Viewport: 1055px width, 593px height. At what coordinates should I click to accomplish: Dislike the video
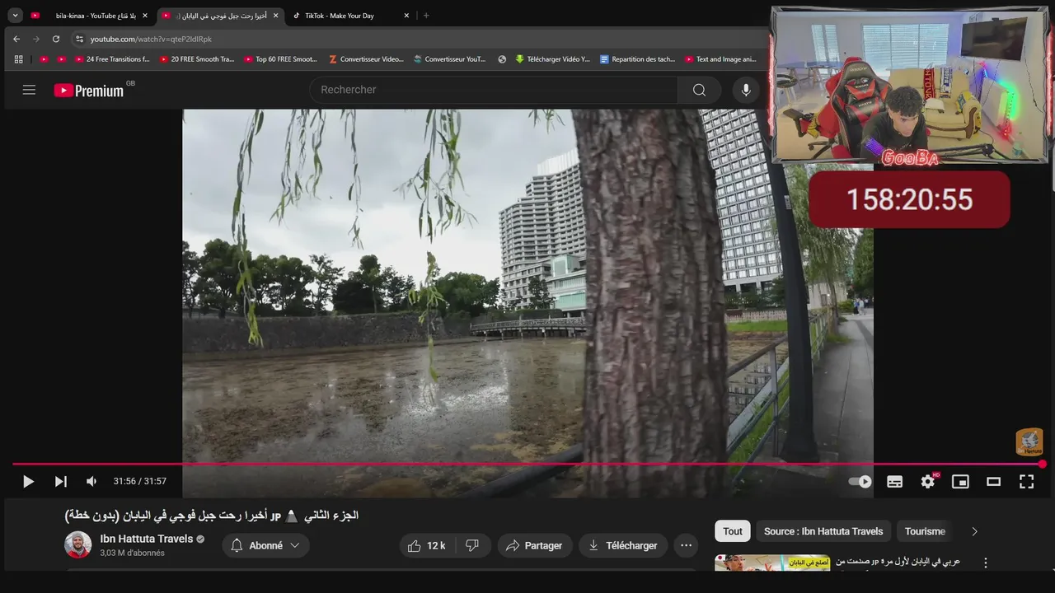coord(472,545)
